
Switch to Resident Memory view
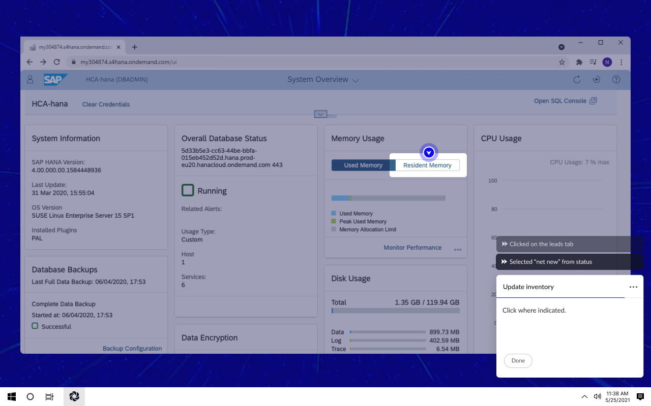pyautogui.click(x=427, y=165)
